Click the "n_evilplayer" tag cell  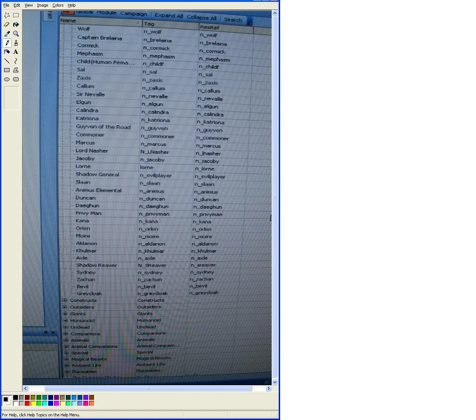point(156,176)
